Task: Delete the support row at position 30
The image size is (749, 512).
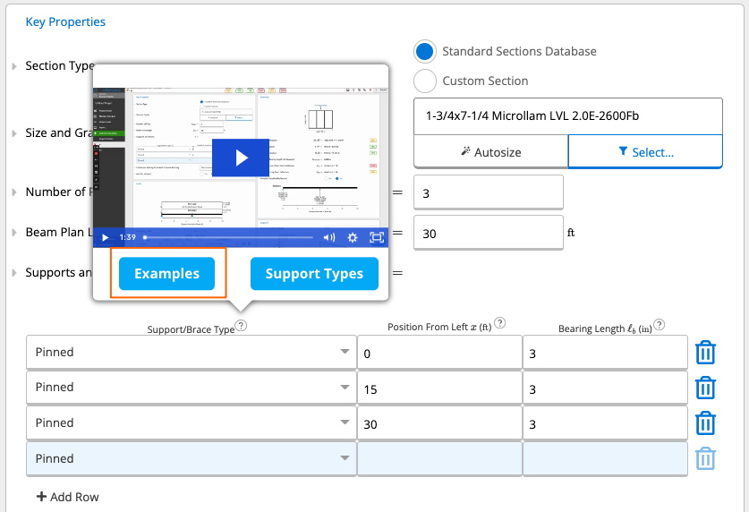Action: (x=705, y=423)
